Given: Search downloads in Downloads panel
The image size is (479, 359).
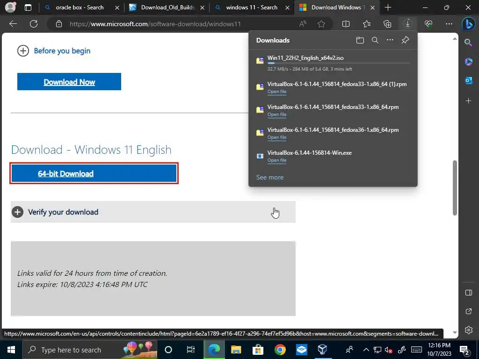Looking at the screenshot, I should (375, 40).
